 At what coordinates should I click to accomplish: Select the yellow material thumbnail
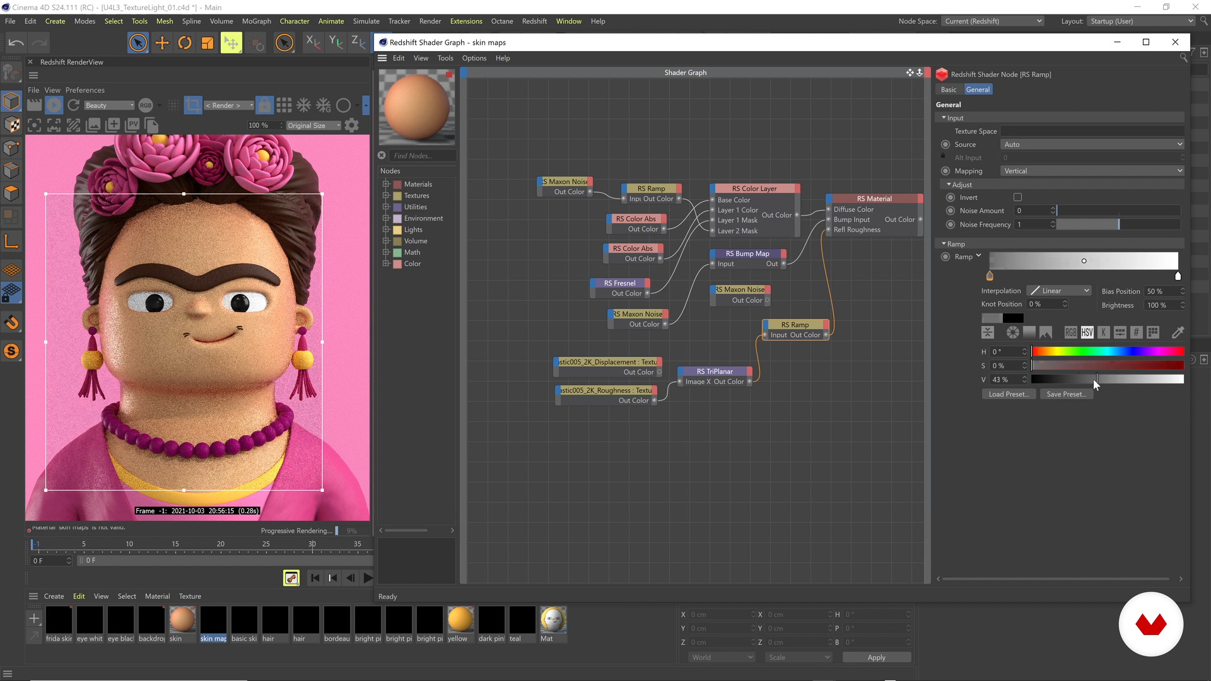coord(460,619)
